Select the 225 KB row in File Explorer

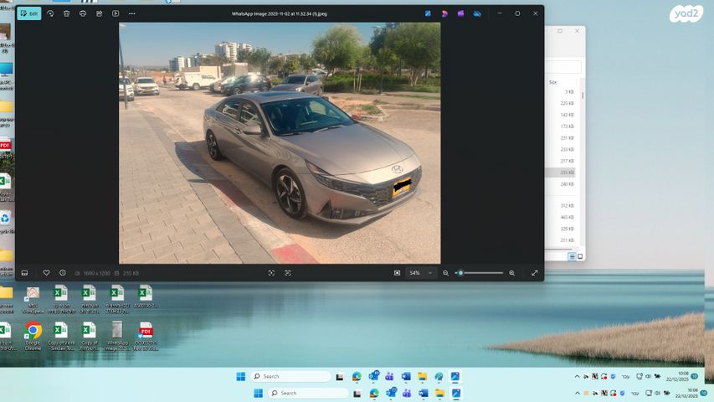(x=561, y=104)
